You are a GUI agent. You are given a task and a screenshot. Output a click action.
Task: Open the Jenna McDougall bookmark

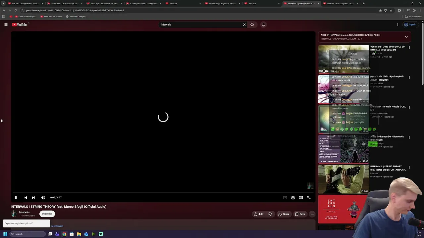click(x=77, y=17)
